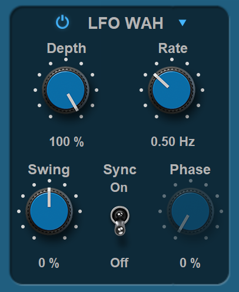Click the Swing 0 % value field
Screen dimensions: 239x292
pyautogui.click(x=49, y=263)
